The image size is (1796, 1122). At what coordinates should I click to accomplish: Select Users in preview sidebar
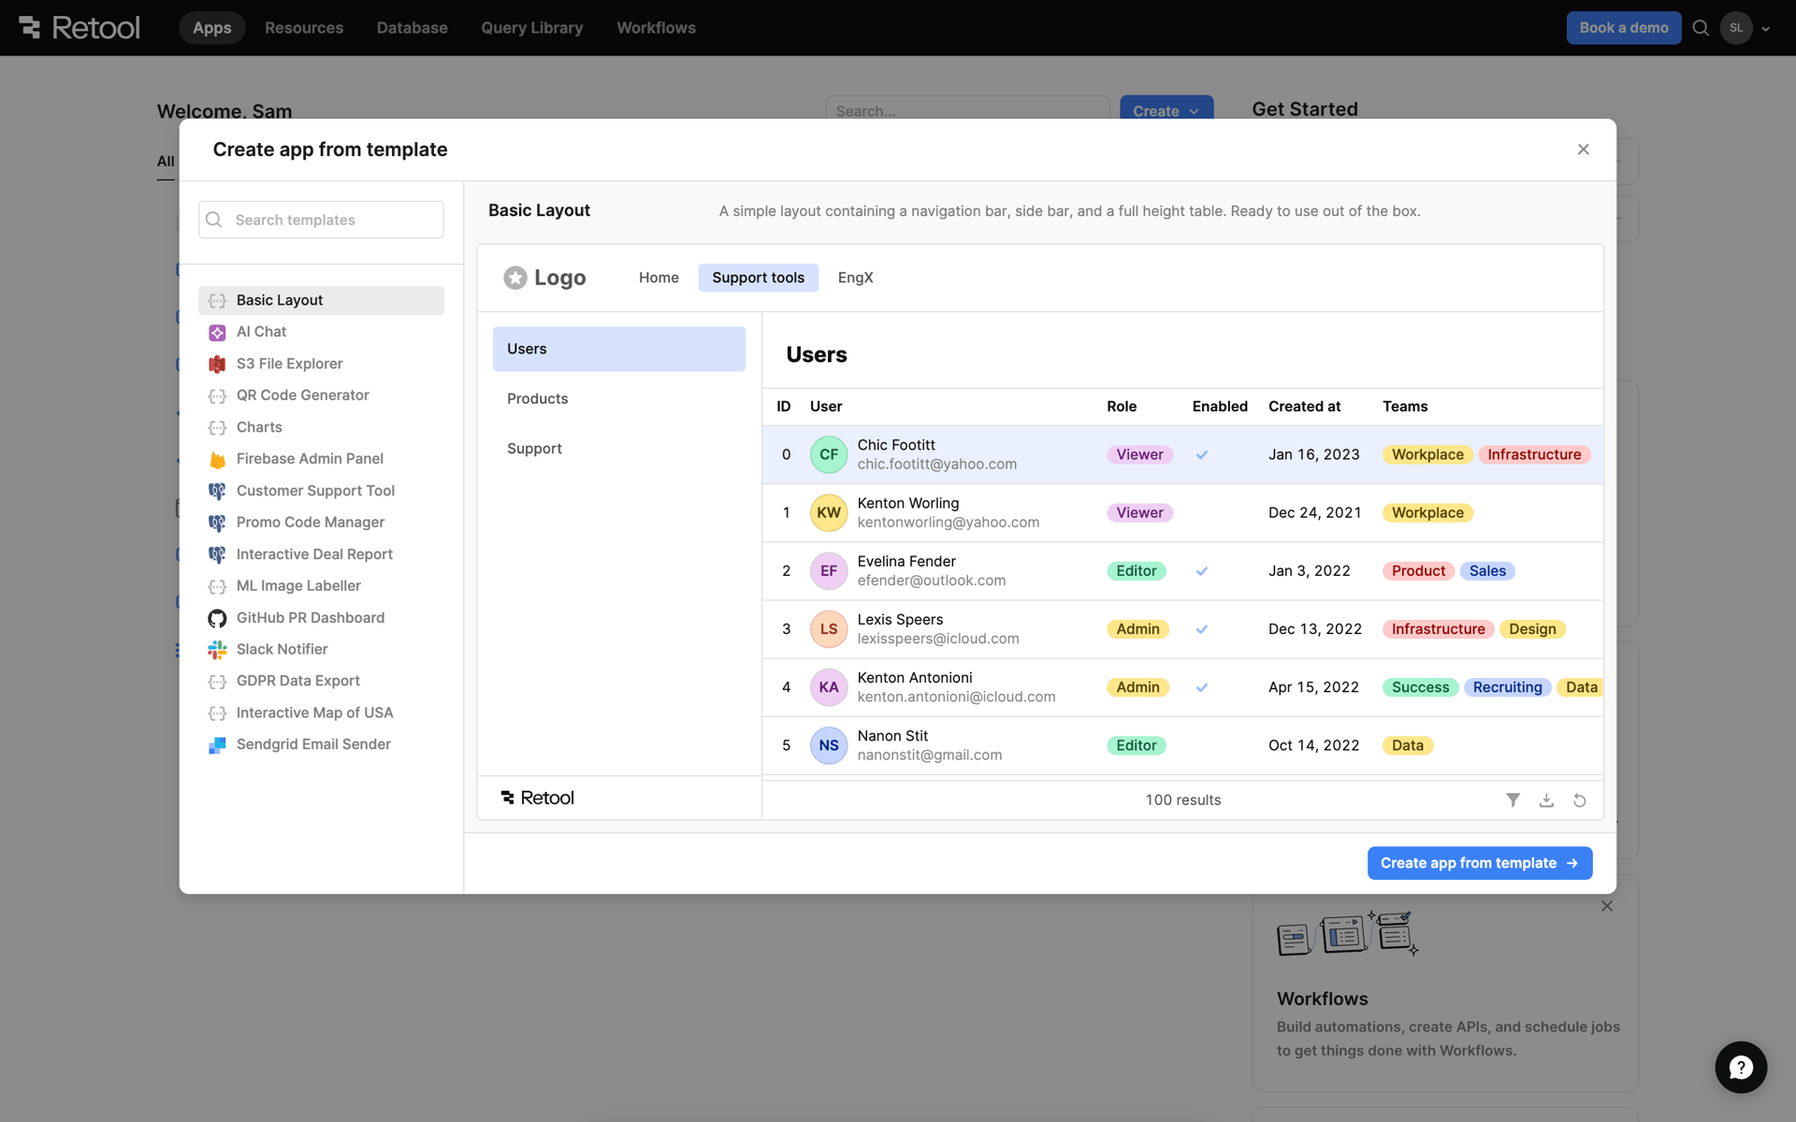[619, 349]
